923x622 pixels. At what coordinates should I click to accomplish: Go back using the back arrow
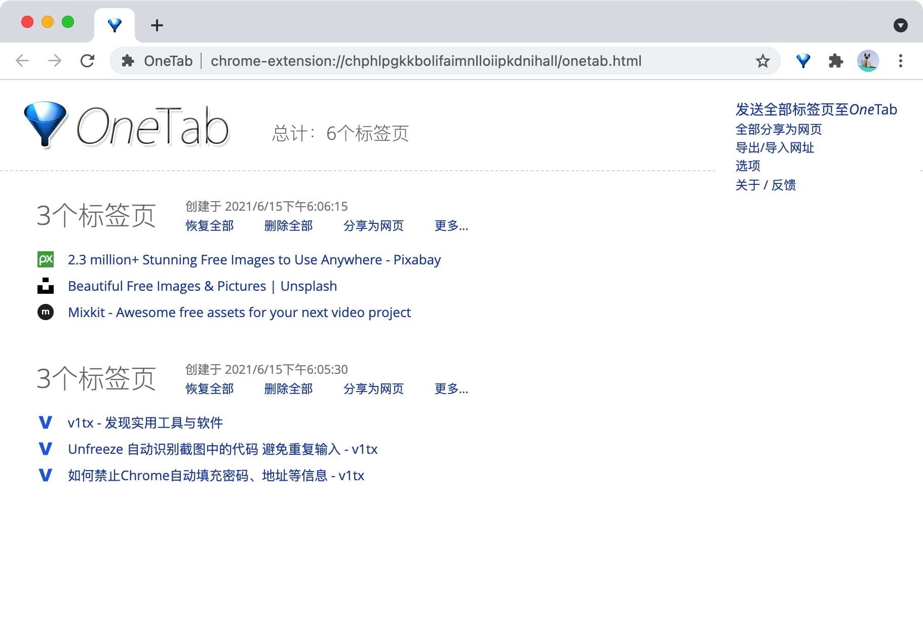(22, 61)
